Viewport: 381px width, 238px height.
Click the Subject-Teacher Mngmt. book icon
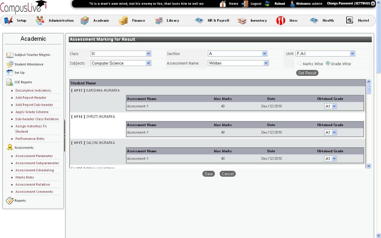click(10, 55)
